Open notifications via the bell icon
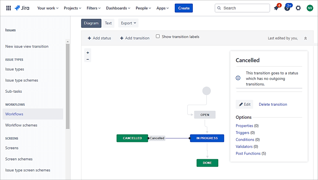Image resolution: width=318 pixels, height=180 pixels. tap(276, 8)
